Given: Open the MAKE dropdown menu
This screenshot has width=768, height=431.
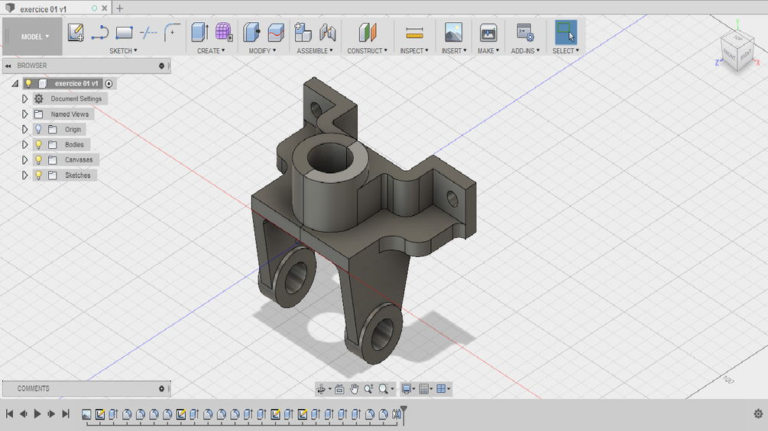Looking at the screenshot, I should [x=488, y=51].
